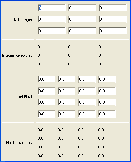Screen dimensions: 131x162
Task: Click the 4x4 Float label
Action: pos(25,97)
